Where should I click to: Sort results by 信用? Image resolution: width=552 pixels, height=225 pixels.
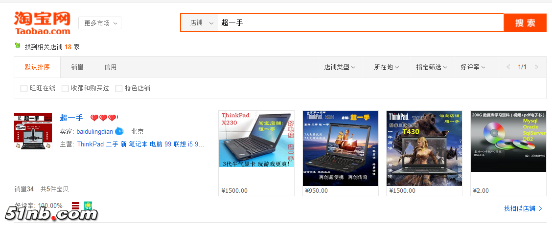click(x=111, y=67)
